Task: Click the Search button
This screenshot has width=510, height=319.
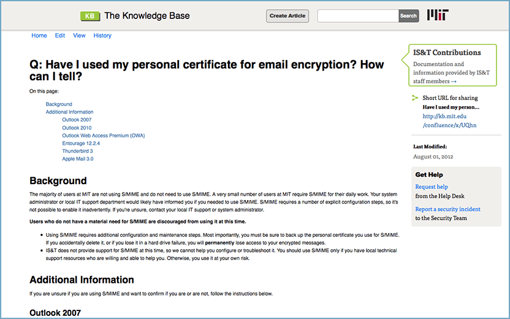Action: coord(408,16)
